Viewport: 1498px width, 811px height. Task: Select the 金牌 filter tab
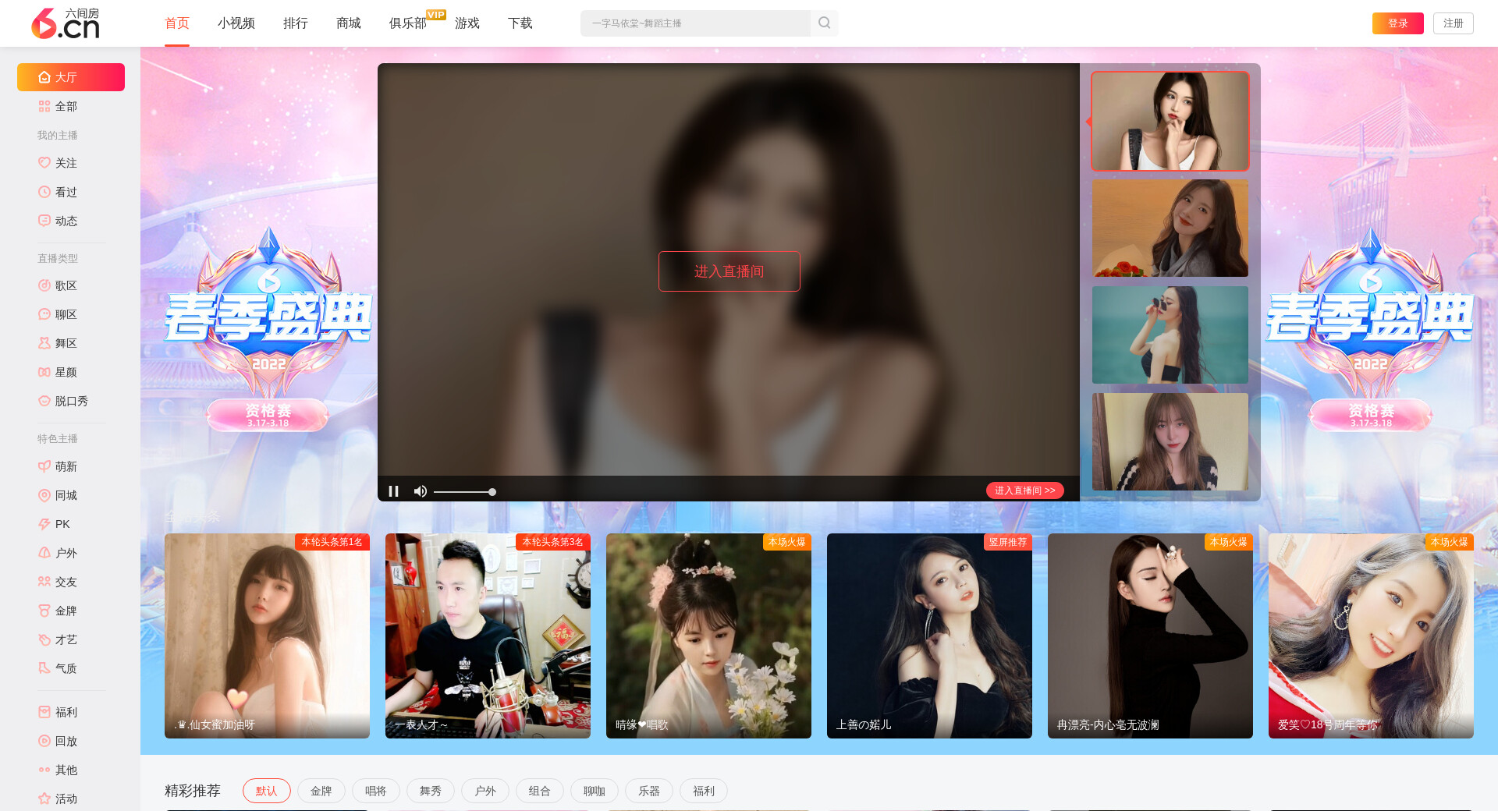tap(321, 791)
